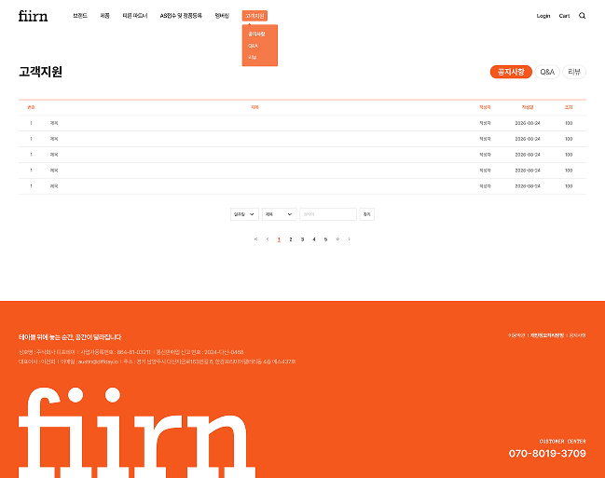The height and width of the screenshot is (478, 605).
Task: Click the 제목 column header
Action: coord(254,107)
